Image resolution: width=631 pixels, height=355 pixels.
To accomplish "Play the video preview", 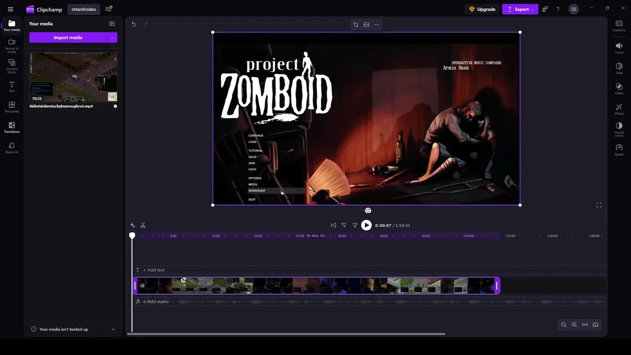I will 366,225.
